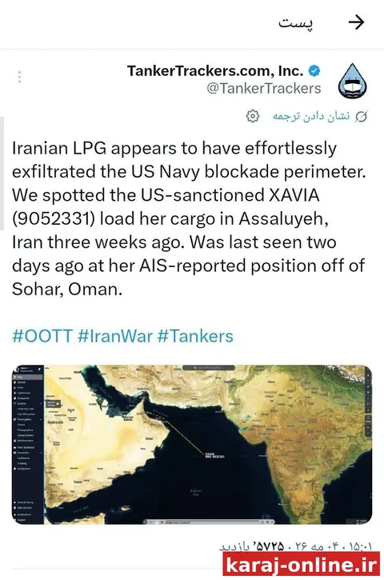Select the XAVIA vessel marker on map
384x580 pixels.
click(x=204, y=454)
